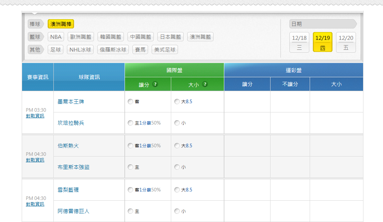Screen dimensions: 383x222
Task: Switch to 日本職籃 league
Action: pos(170,37)
